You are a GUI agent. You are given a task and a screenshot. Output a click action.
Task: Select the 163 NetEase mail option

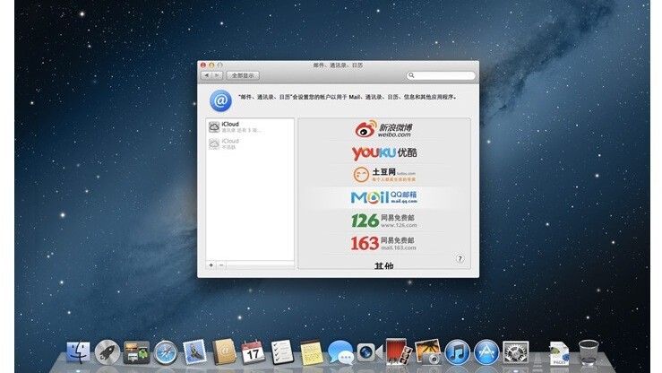point(383,243)
